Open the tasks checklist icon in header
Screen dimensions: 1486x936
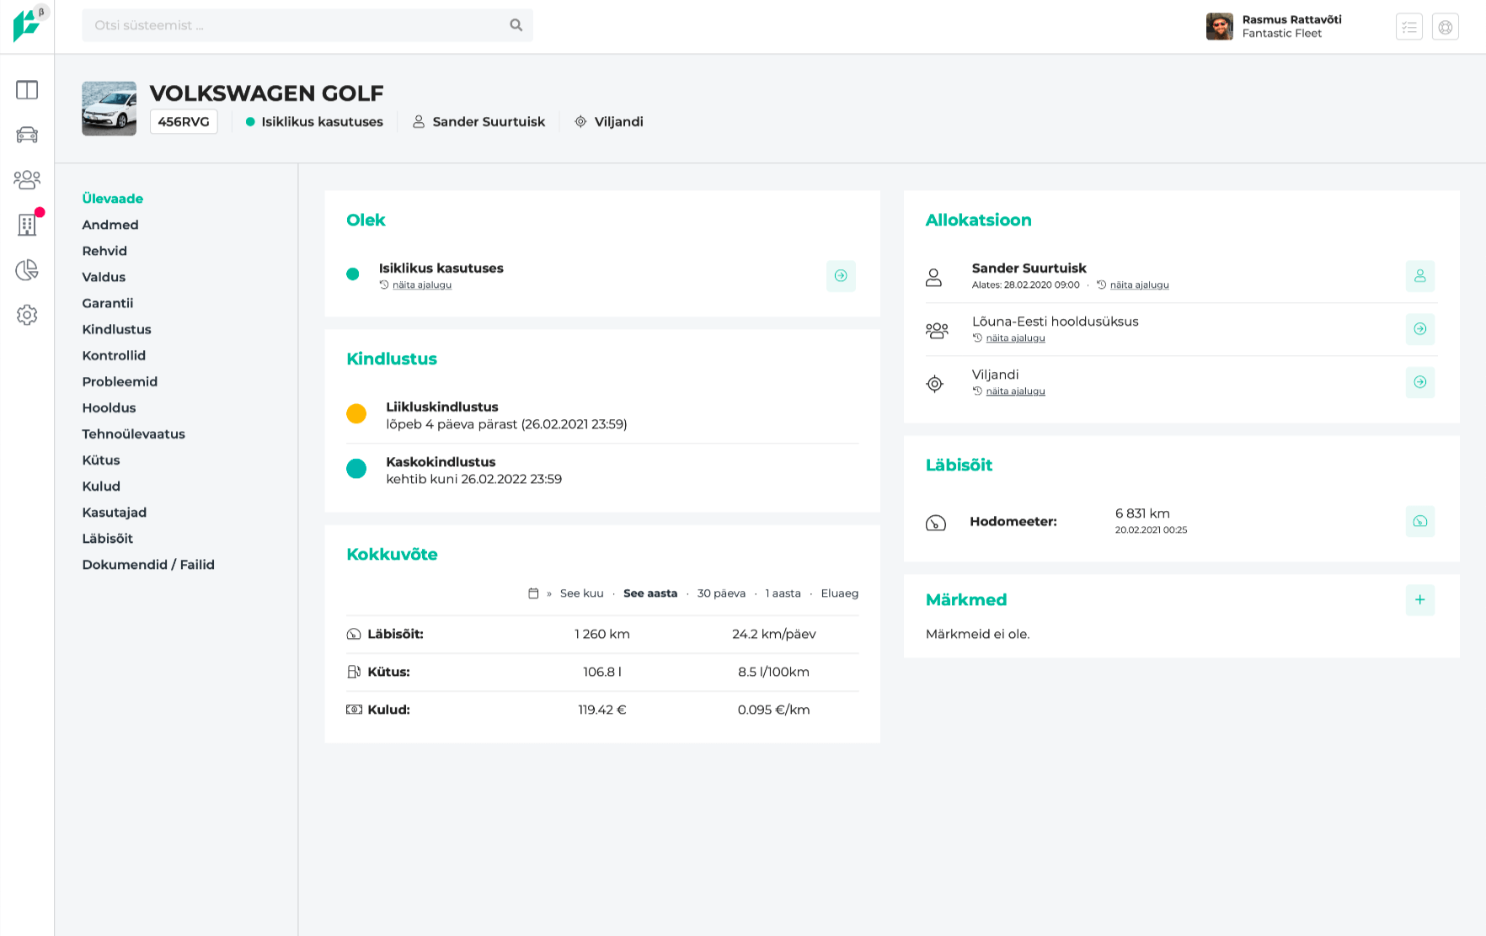tap(1408, 27)
